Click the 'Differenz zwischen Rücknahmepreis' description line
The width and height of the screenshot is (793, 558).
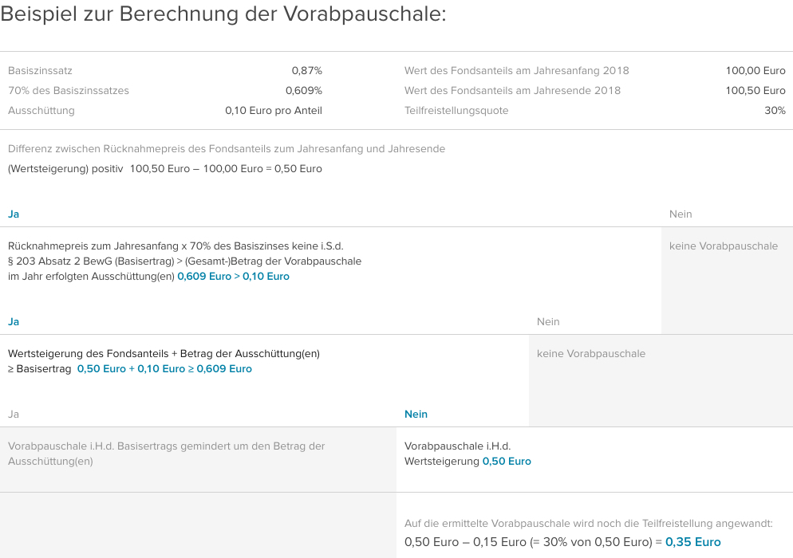[x=226, y=149]
